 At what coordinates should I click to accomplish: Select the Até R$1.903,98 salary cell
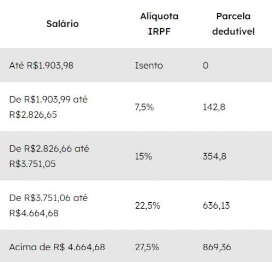42,65
